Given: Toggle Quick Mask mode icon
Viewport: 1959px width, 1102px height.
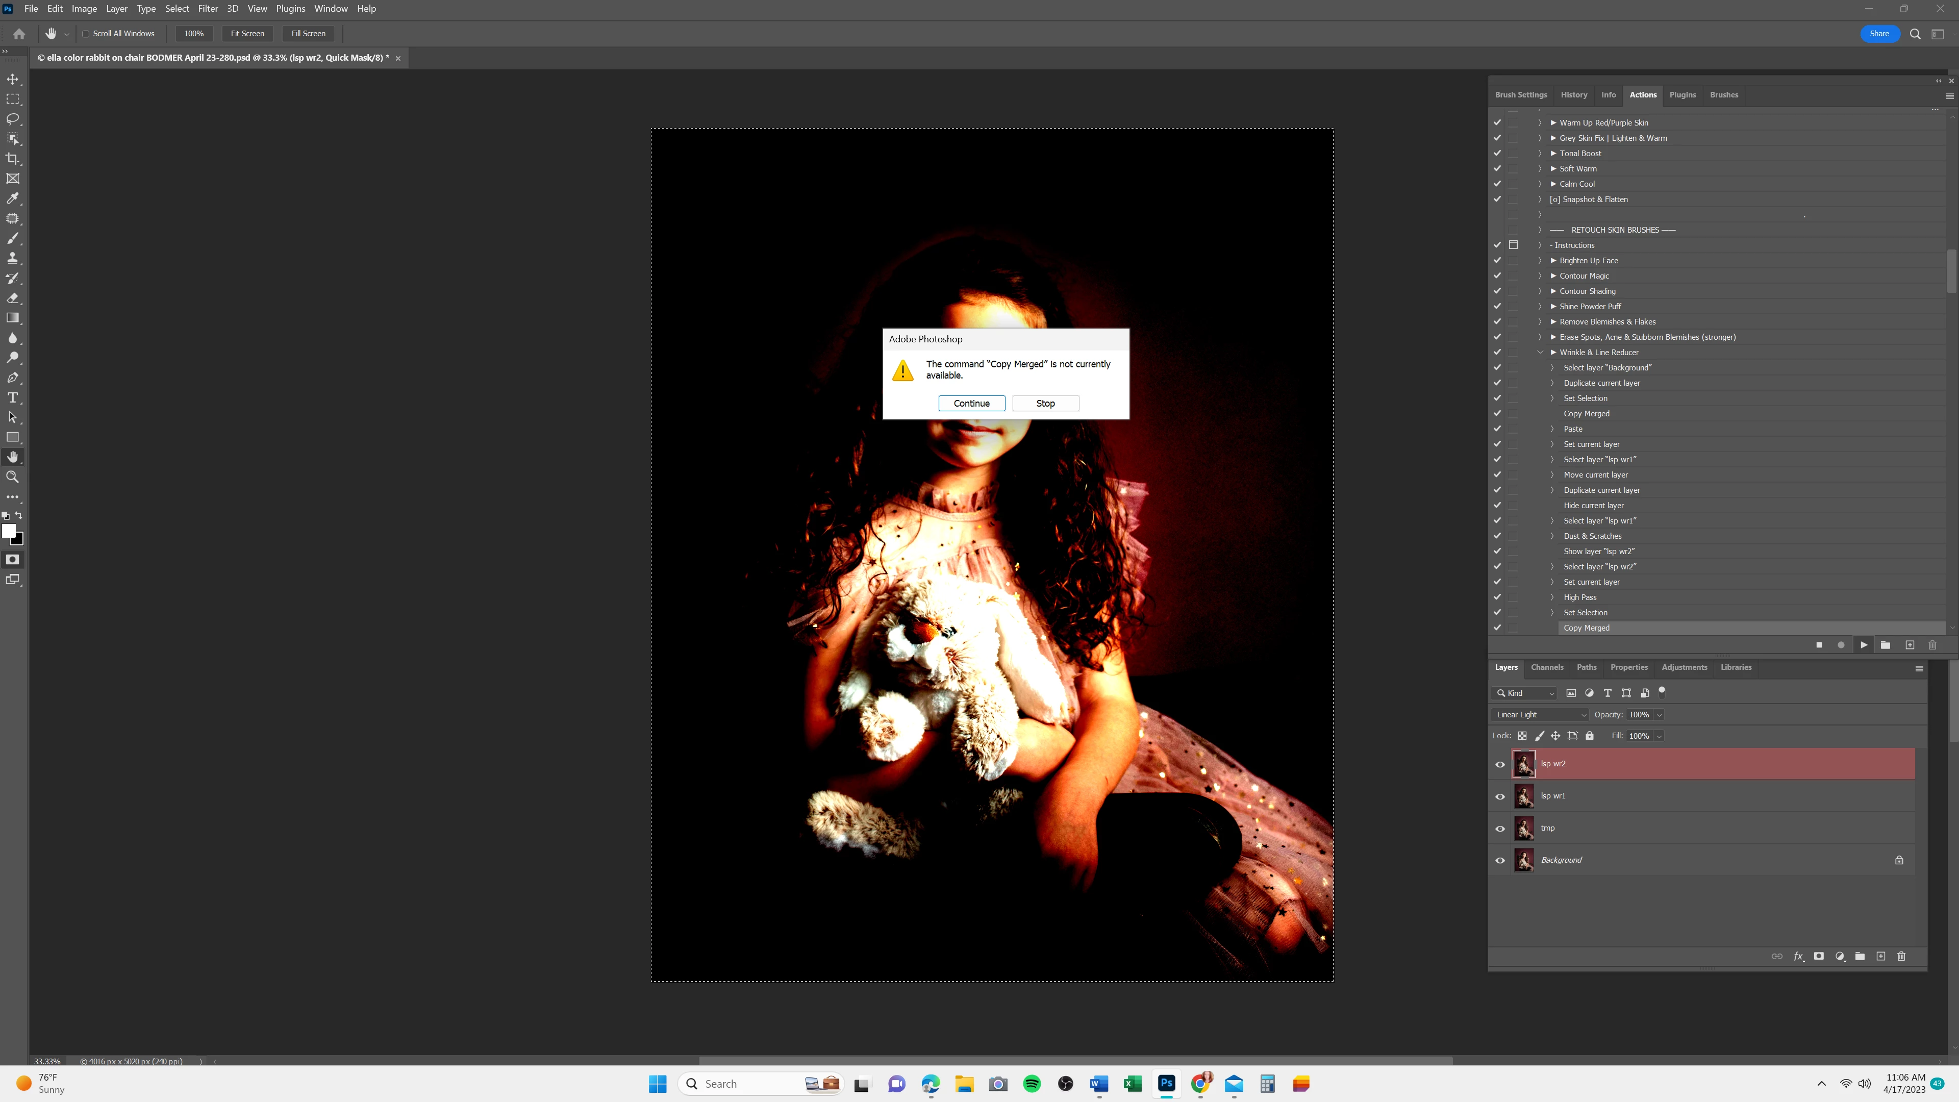Looking at the screenshot, I should click(13, 560).
